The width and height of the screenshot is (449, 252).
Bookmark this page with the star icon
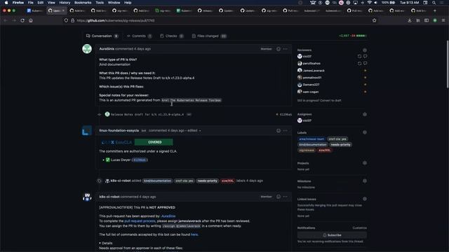[374, 20]
